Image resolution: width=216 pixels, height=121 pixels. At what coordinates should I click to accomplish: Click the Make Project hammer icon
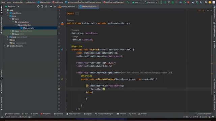pos(128,2)
